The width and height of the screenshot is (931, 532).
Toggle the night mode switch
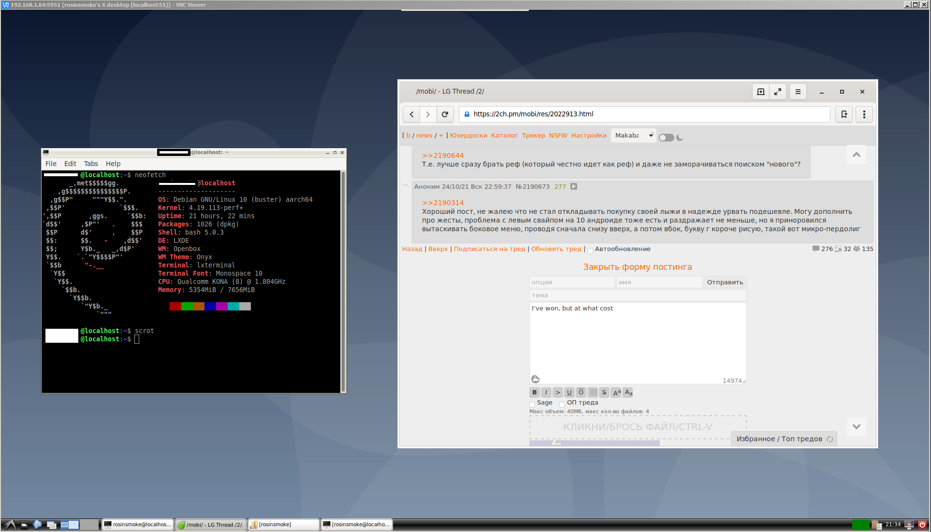click(666, 138)
